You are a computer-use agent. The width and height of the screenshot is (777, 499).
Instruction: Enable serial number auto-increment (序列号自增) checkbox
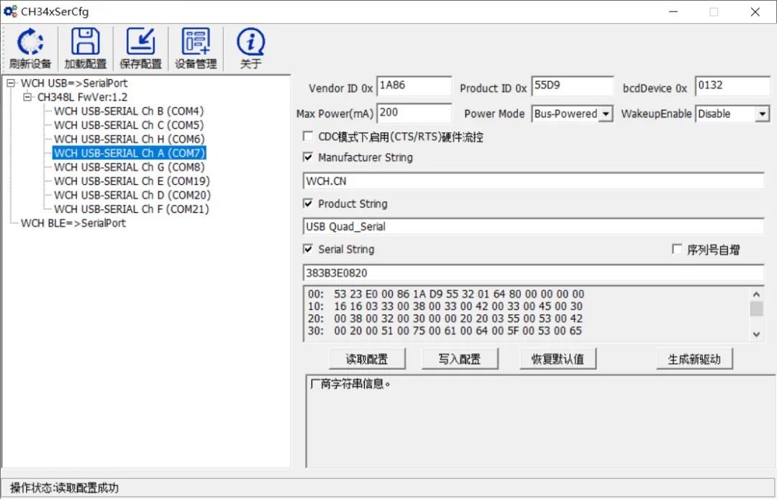coord(677,249)
